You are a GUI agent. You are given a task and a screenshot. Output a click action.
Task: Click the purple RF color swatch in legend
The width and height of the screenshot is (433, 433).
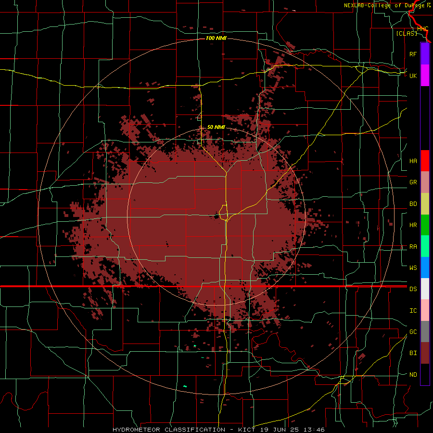pyautogui.click(x=425, y=54)
